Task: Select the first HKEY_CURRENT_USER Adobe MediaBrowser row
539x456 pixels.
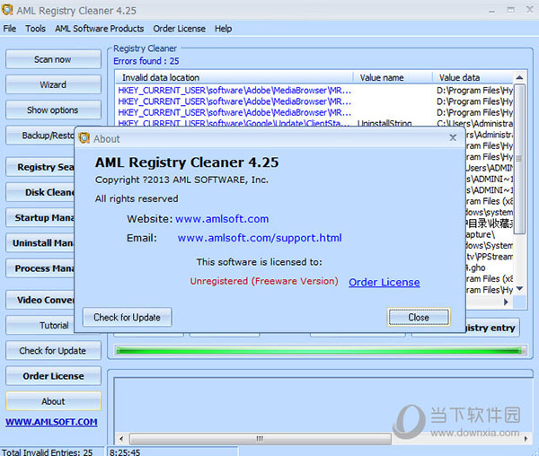Action: point(314,91)
